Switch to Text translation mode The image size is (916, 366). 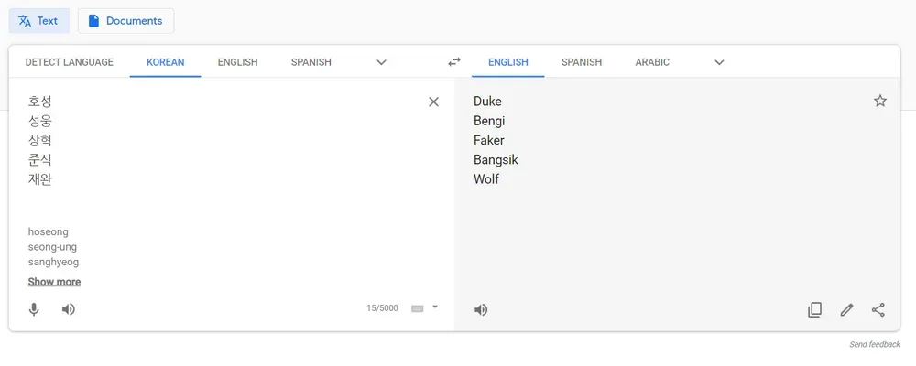(38, 21)
